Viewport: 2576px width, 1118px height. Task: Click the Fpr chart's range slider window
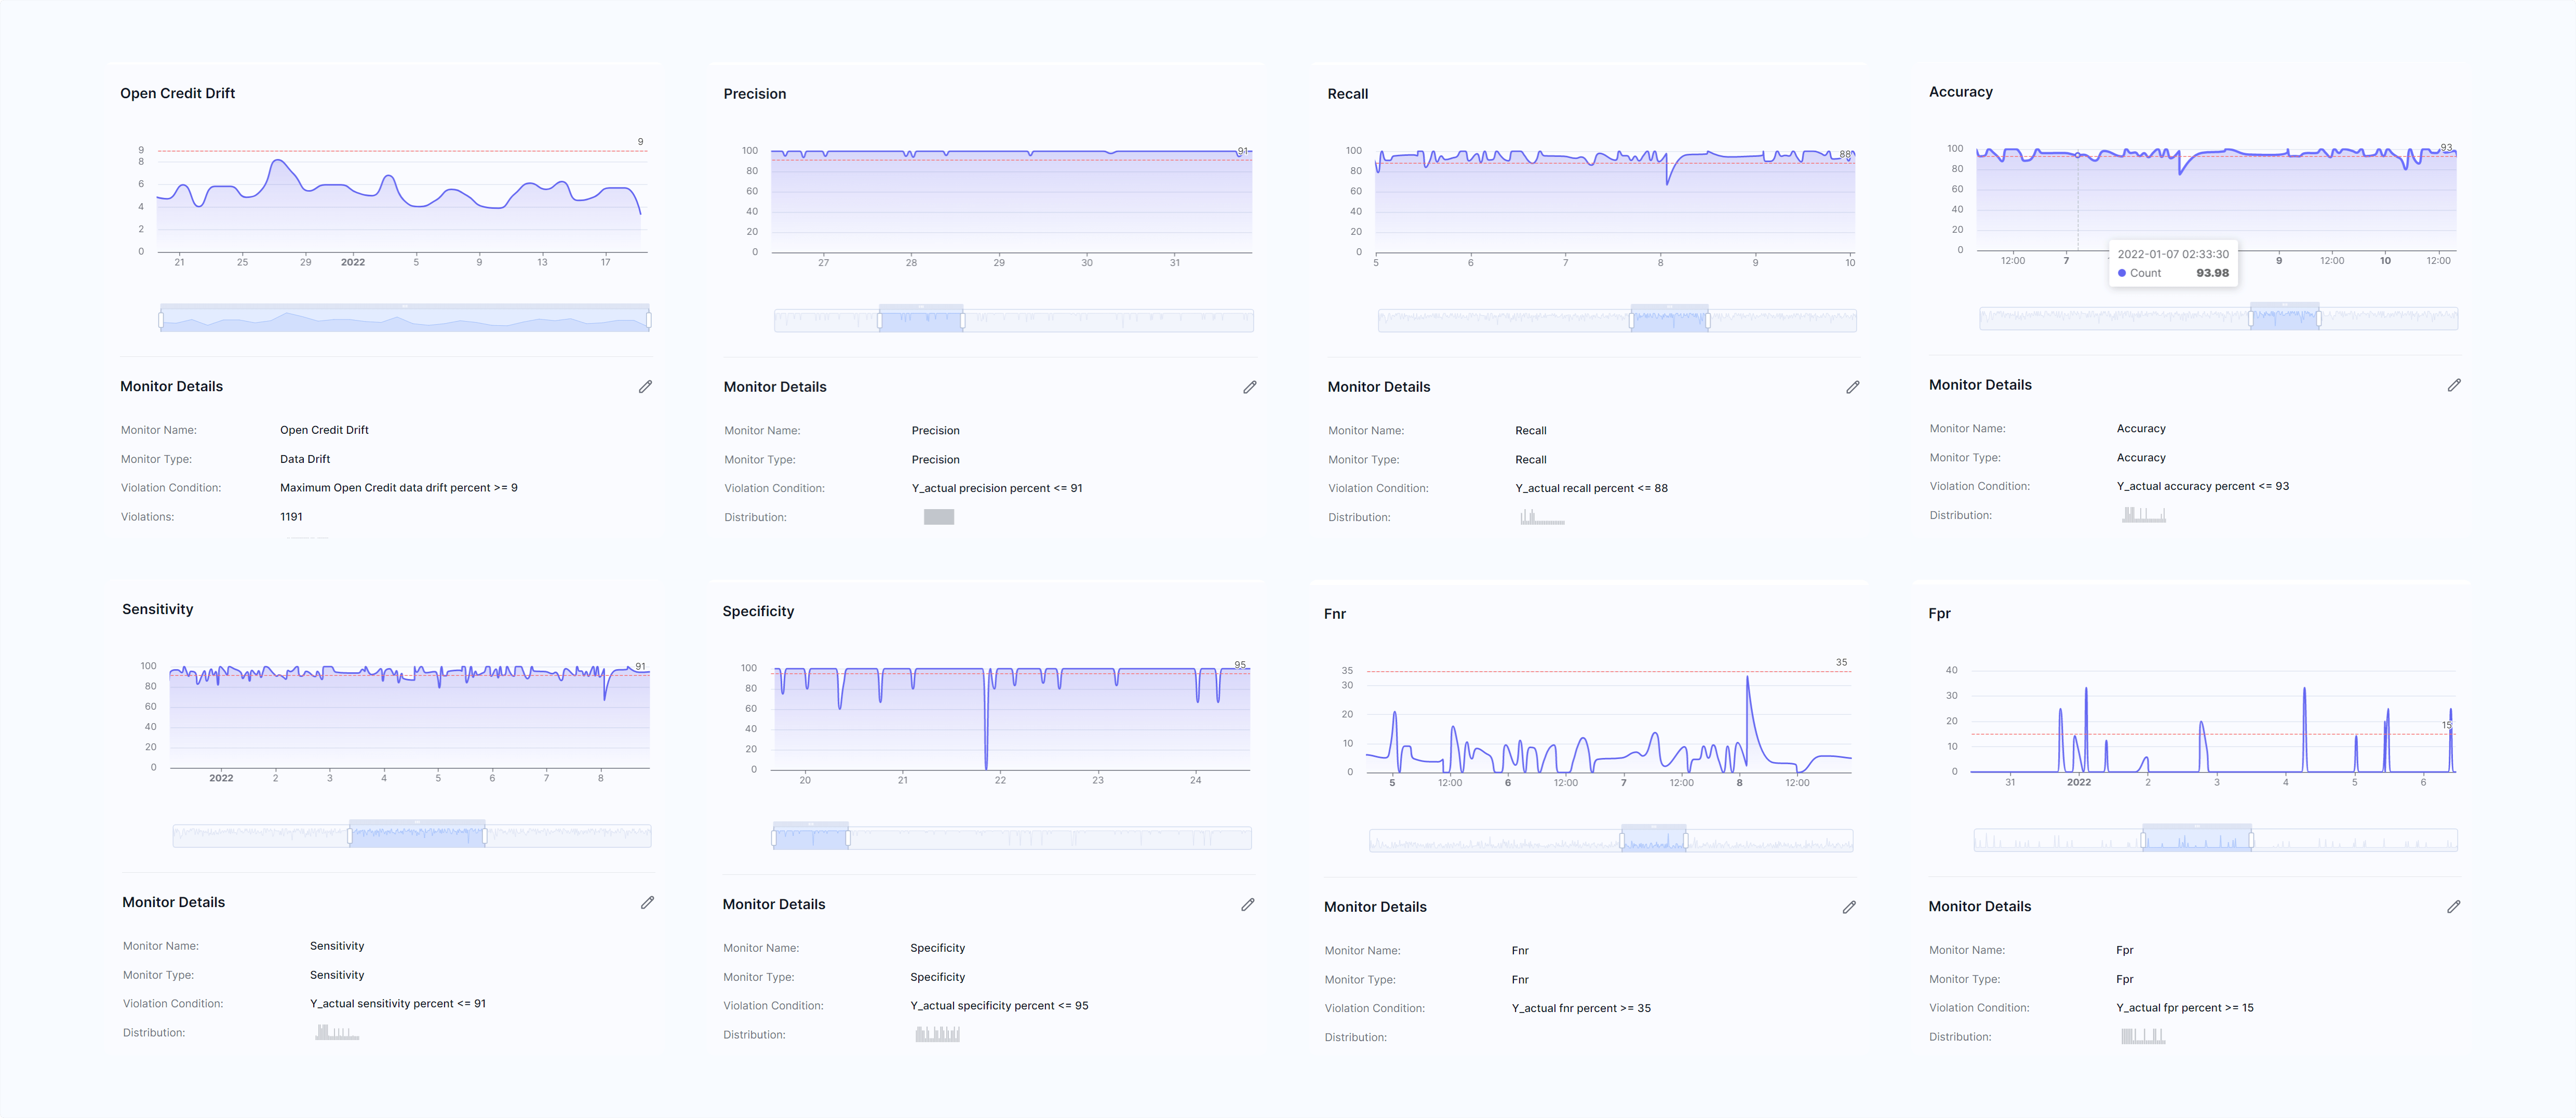click(x=2196, y=840)
